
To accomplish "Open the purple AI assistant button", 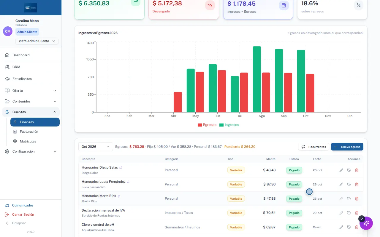I will tap(366, 223).
